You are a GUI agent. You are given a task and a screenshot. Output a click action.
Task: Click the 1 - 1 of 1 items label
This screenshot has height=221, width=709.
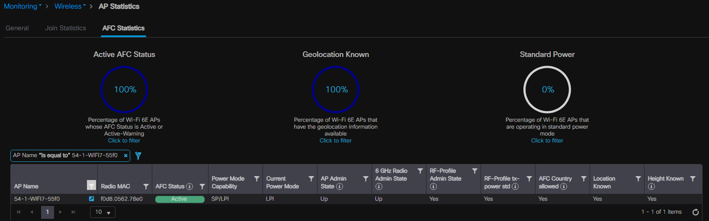661,212
